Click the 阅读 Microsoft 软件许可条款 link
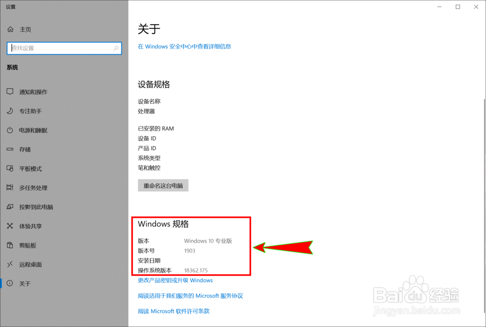 coord(173,311)
